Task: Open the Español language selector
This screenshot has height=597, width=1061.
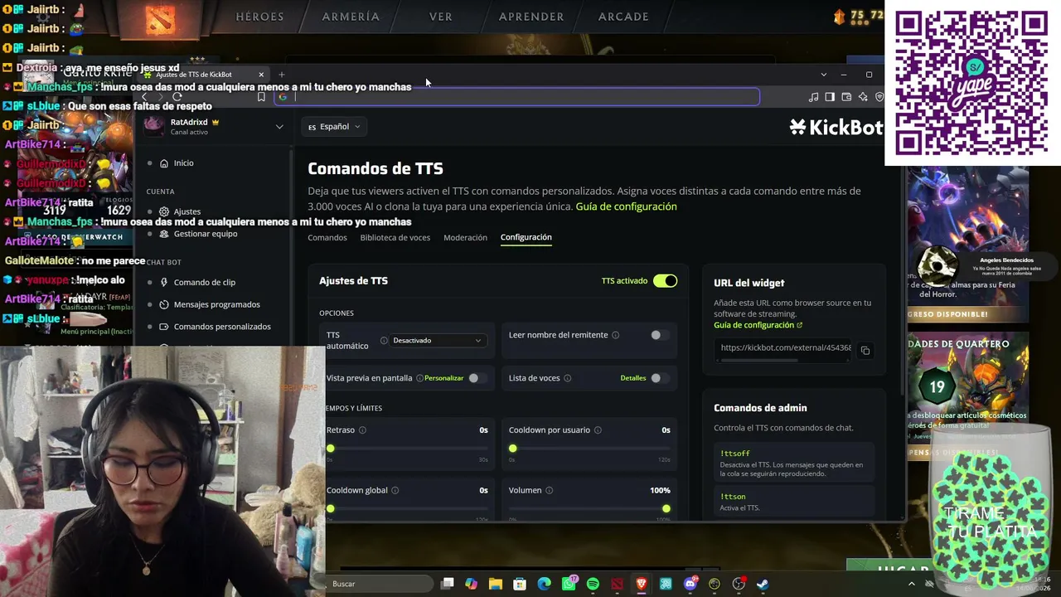Action: point(334,127)
